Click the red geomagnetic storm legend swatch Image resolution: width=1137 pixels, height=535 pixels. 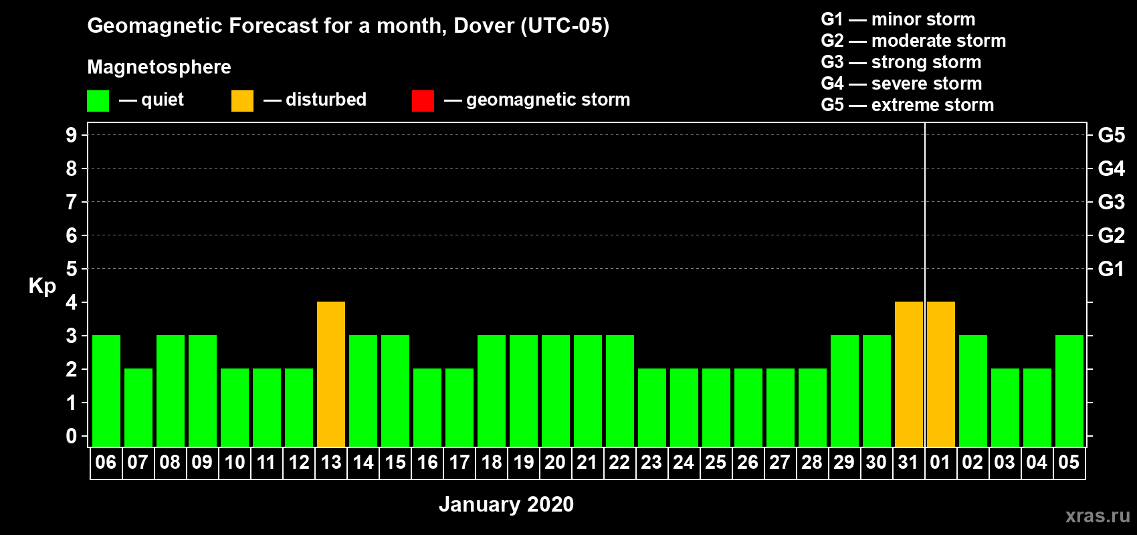pos(423,101)
